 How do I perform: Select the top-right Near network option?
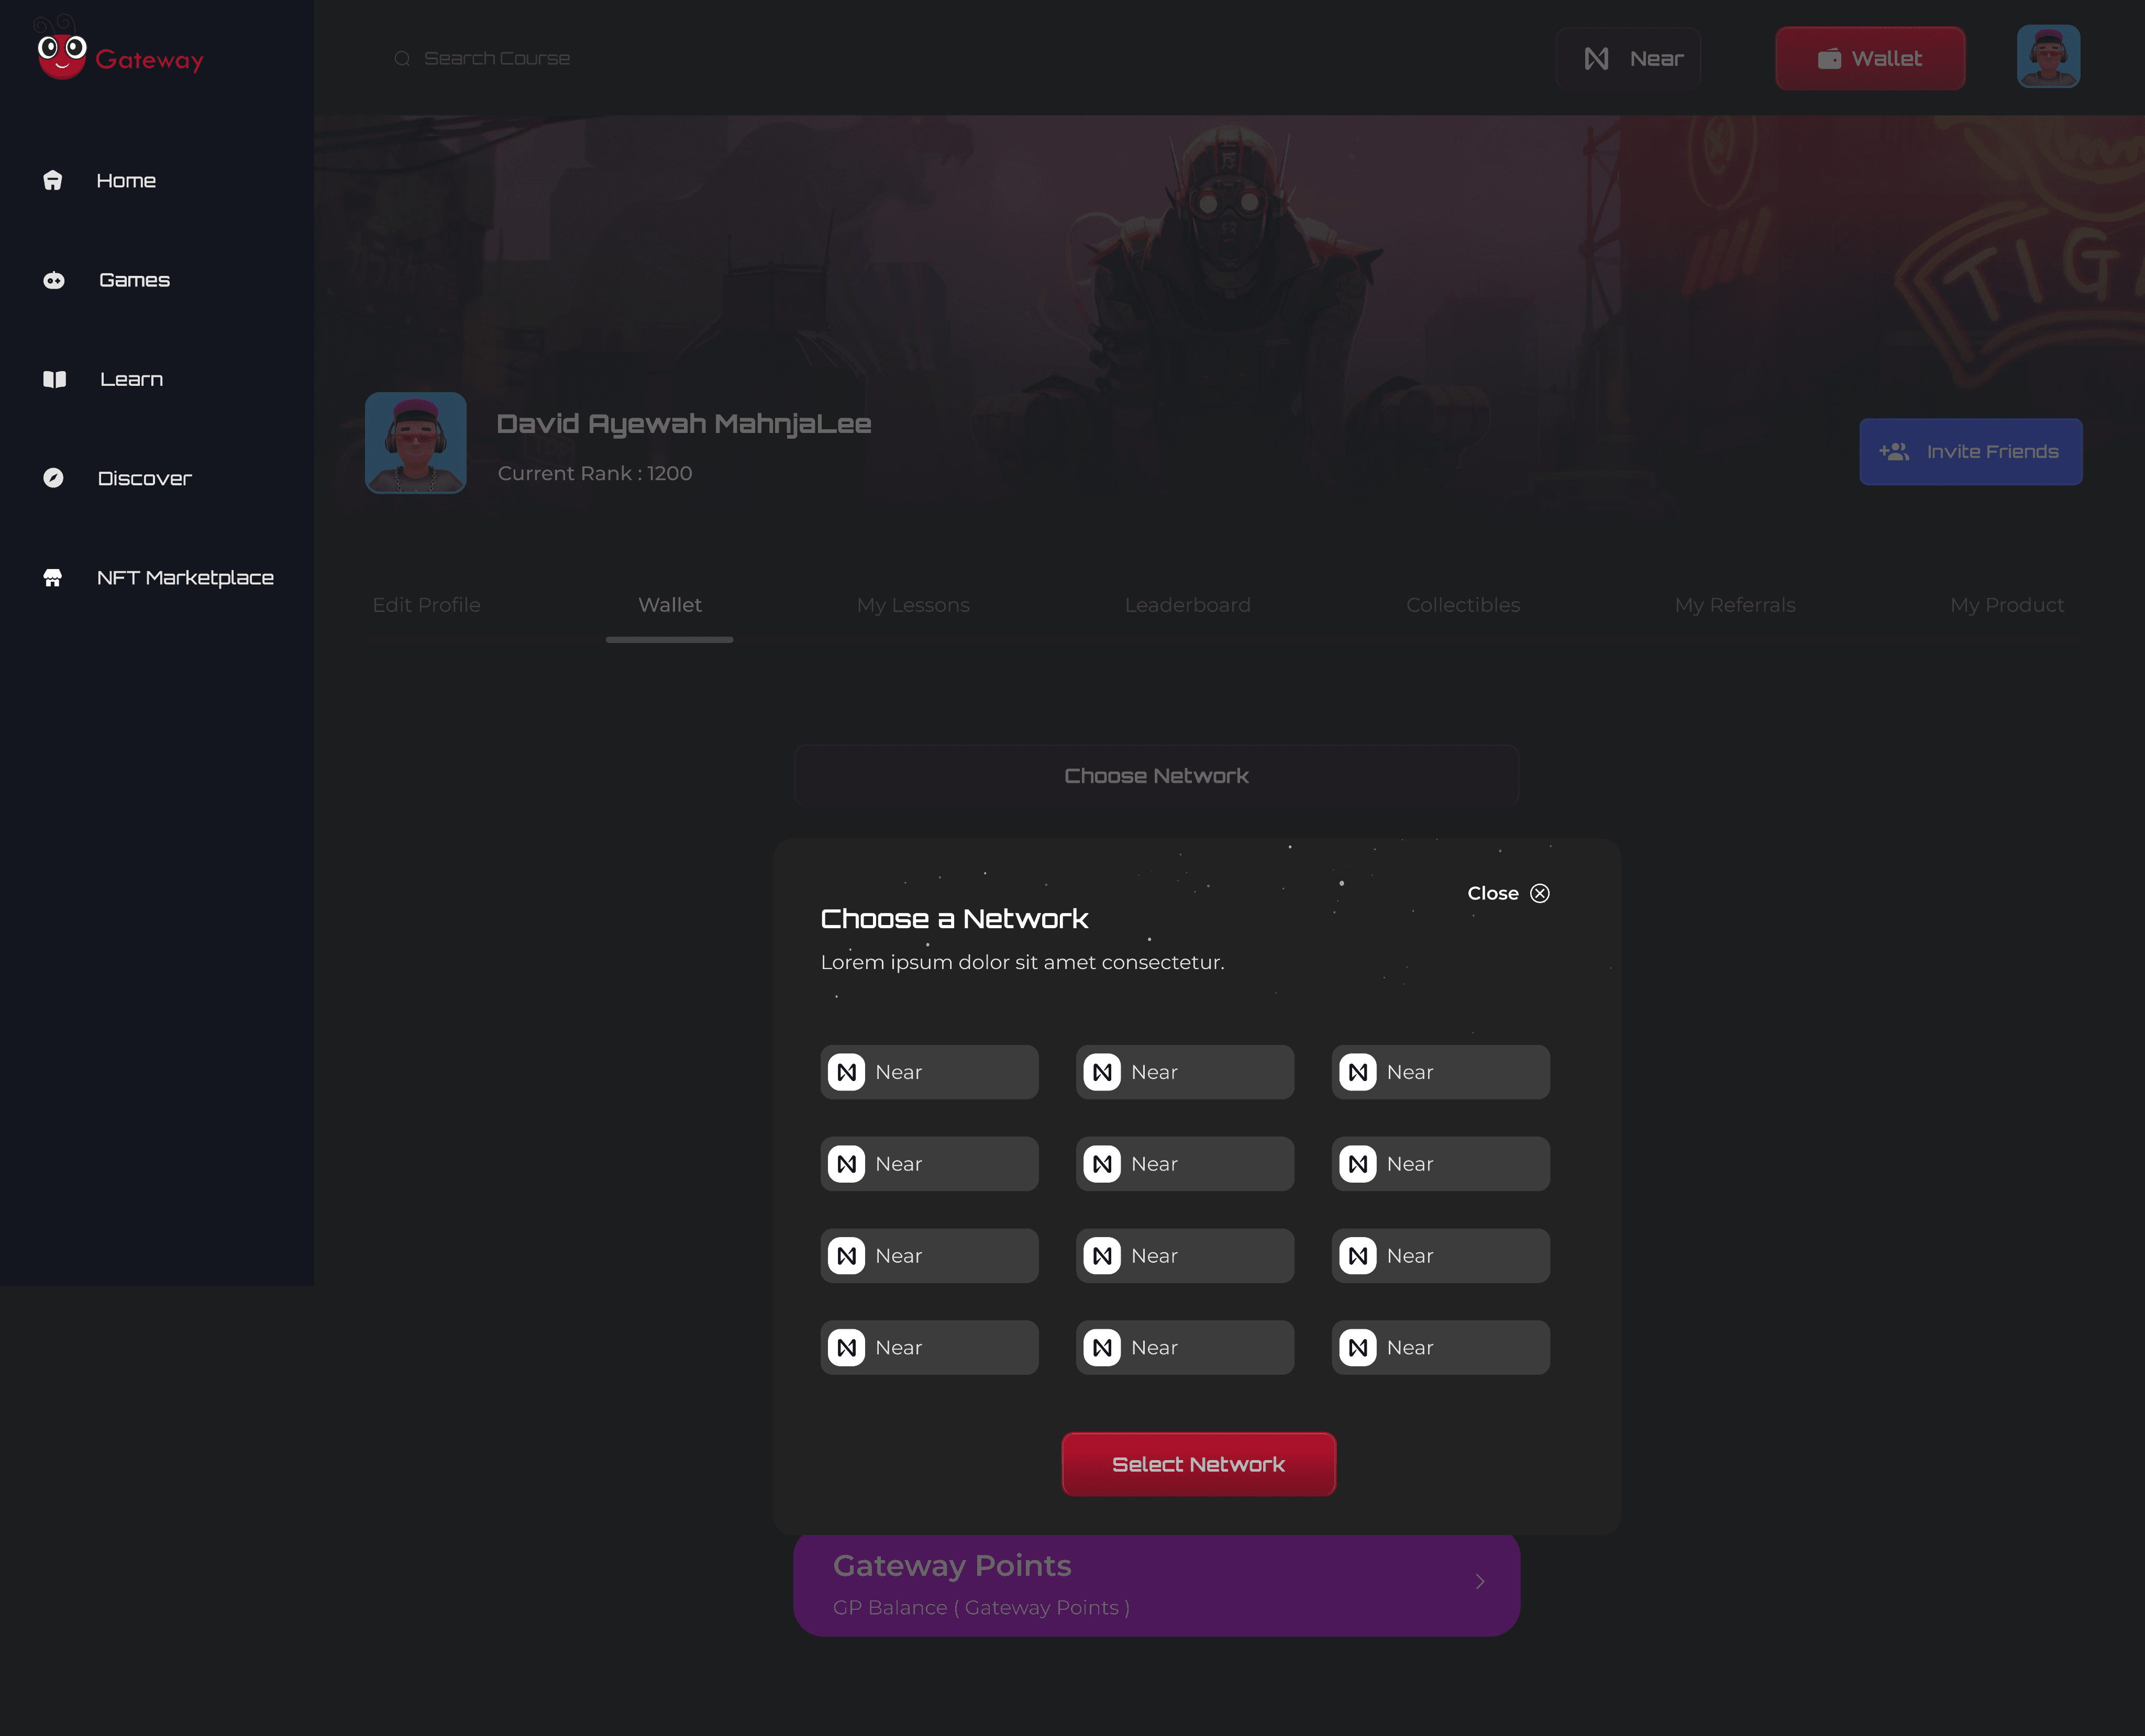(1440, 1072)
